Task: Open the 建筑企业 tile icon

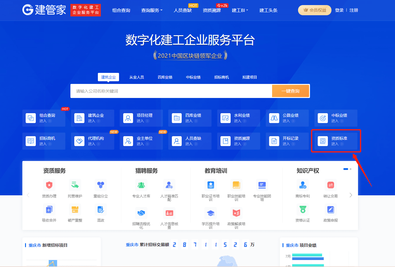Action: point(79,118)
